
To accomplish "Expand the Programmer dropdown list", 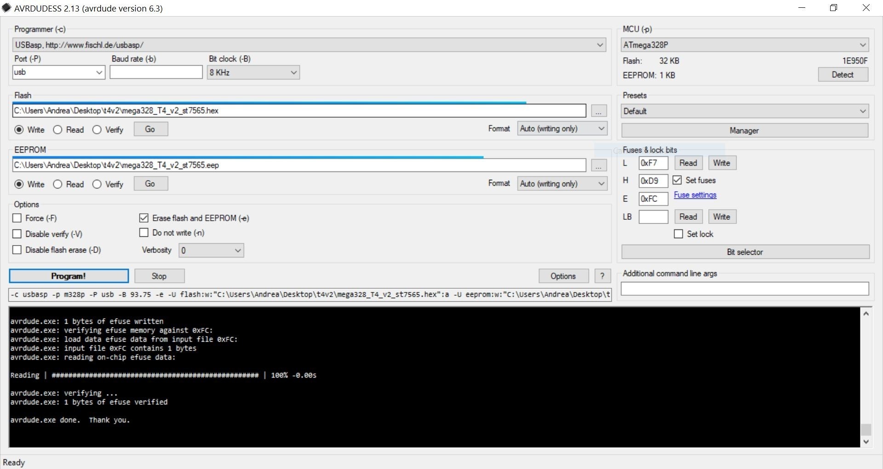I will click(x=599, y=45).
